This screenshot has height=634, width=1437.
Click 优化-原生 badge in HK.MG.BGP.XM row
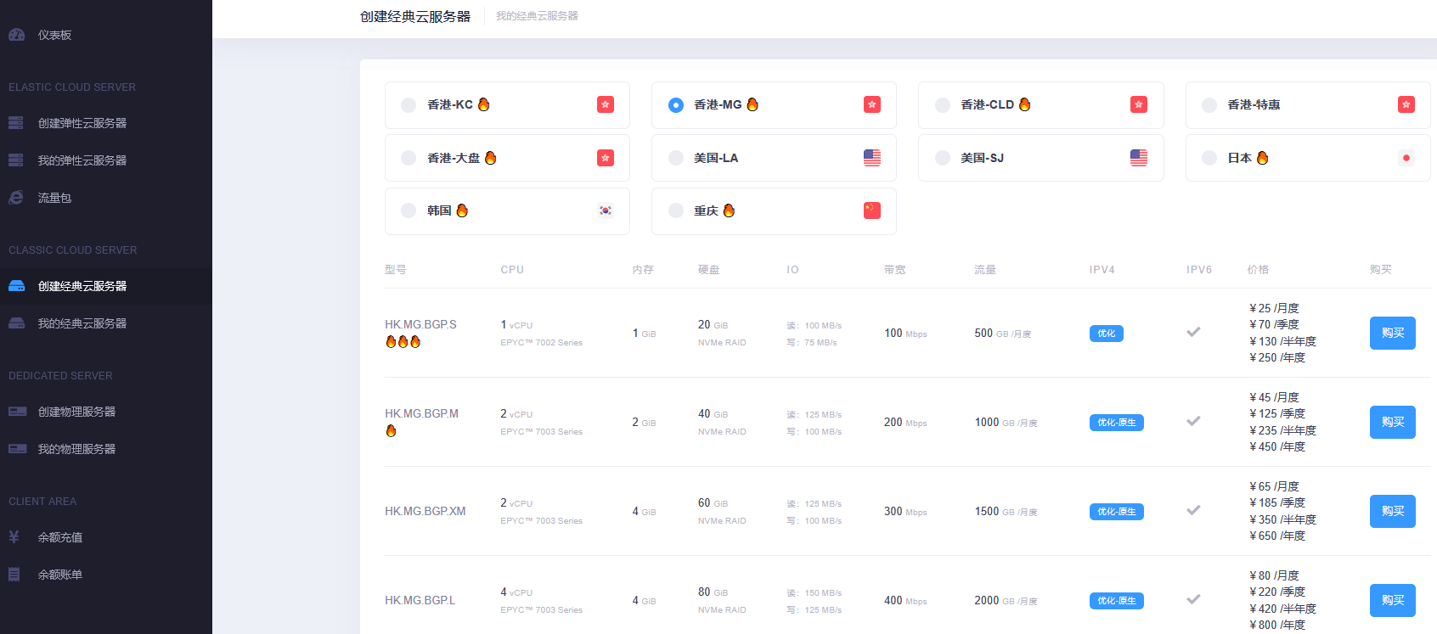tap(1116, 512)
